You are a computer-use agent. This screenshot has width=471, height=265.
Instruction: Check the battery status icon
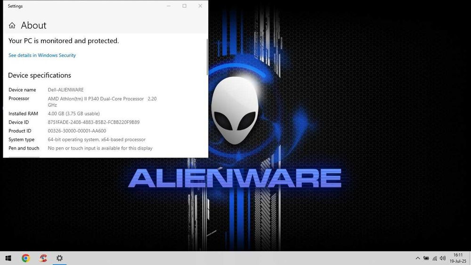pyautogui.click(x=426, y=258)
